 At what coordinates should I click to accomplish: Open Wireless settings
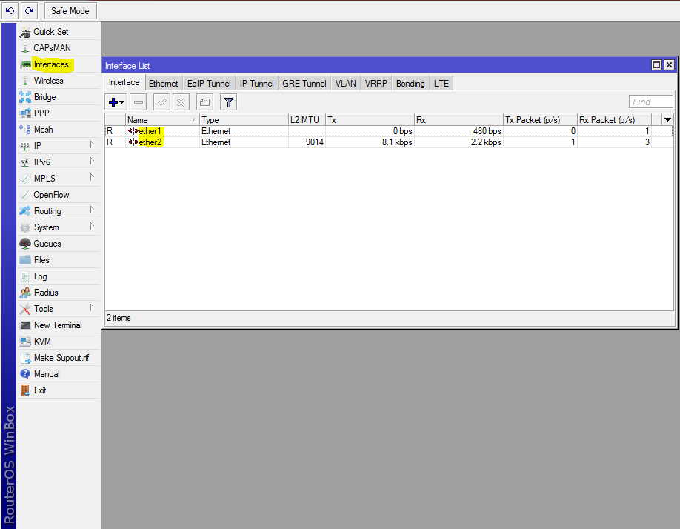click(59, 81)
